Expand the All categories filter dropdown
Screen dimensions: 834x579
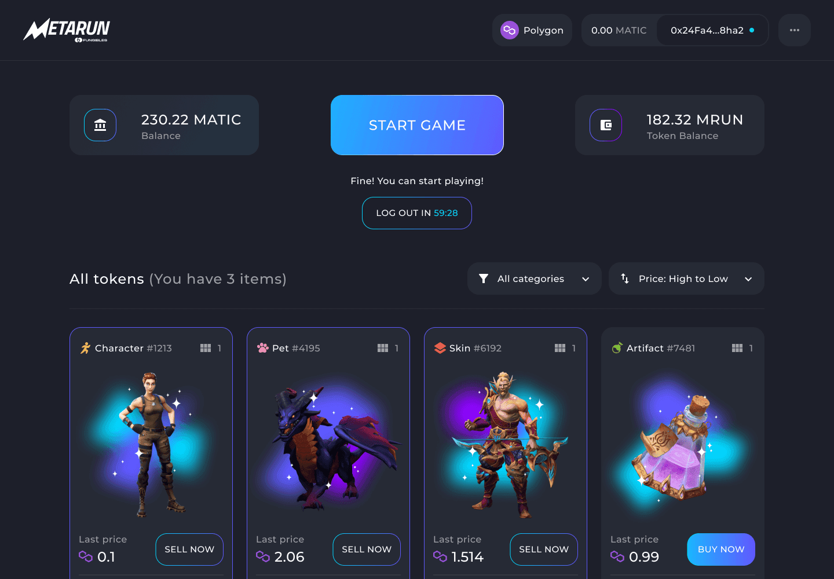534,278
